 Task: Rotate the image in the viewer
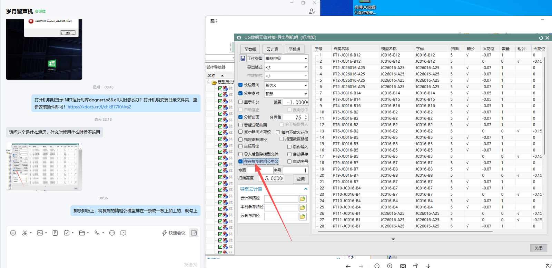coord(415,266)
